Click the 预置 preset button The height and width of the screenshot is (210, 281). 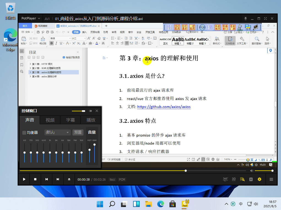tap(78, 132)
